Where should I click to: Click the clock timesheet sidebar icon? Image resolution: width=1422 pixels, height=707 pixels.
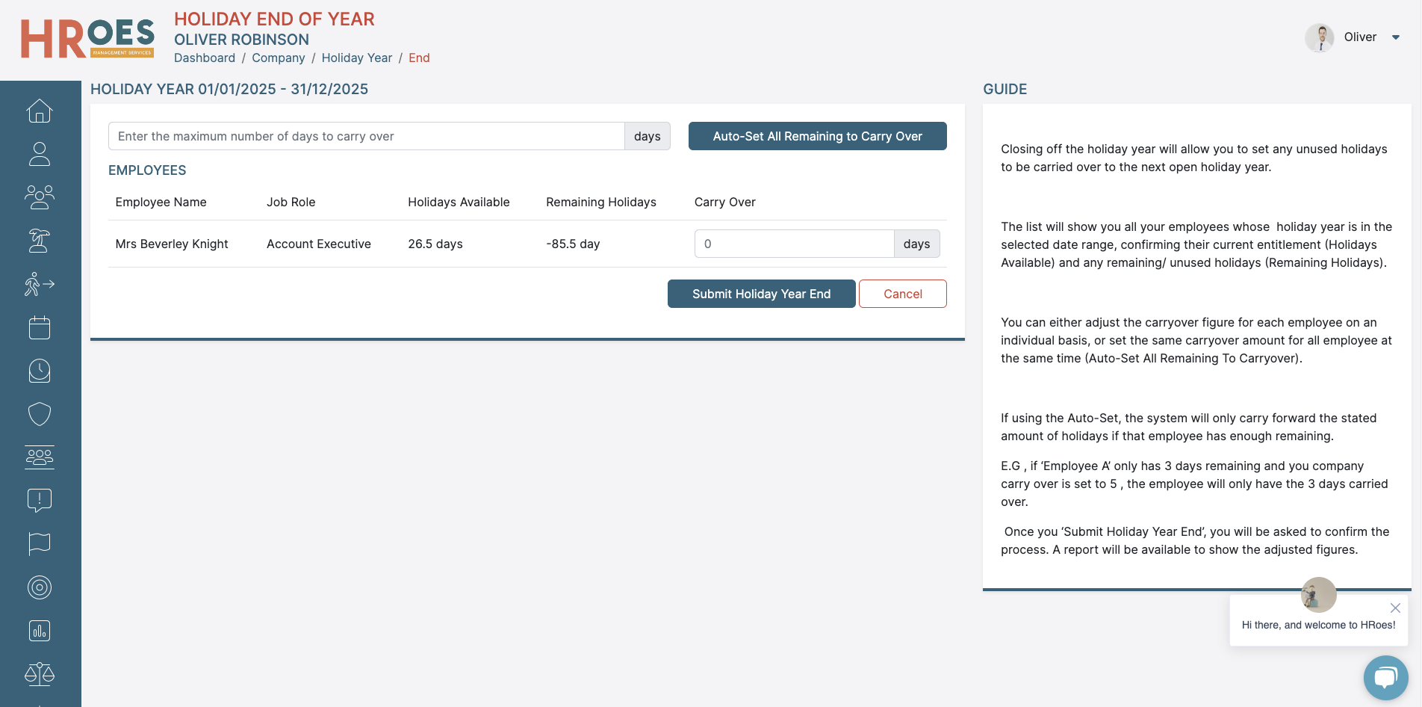click(40, 371)
